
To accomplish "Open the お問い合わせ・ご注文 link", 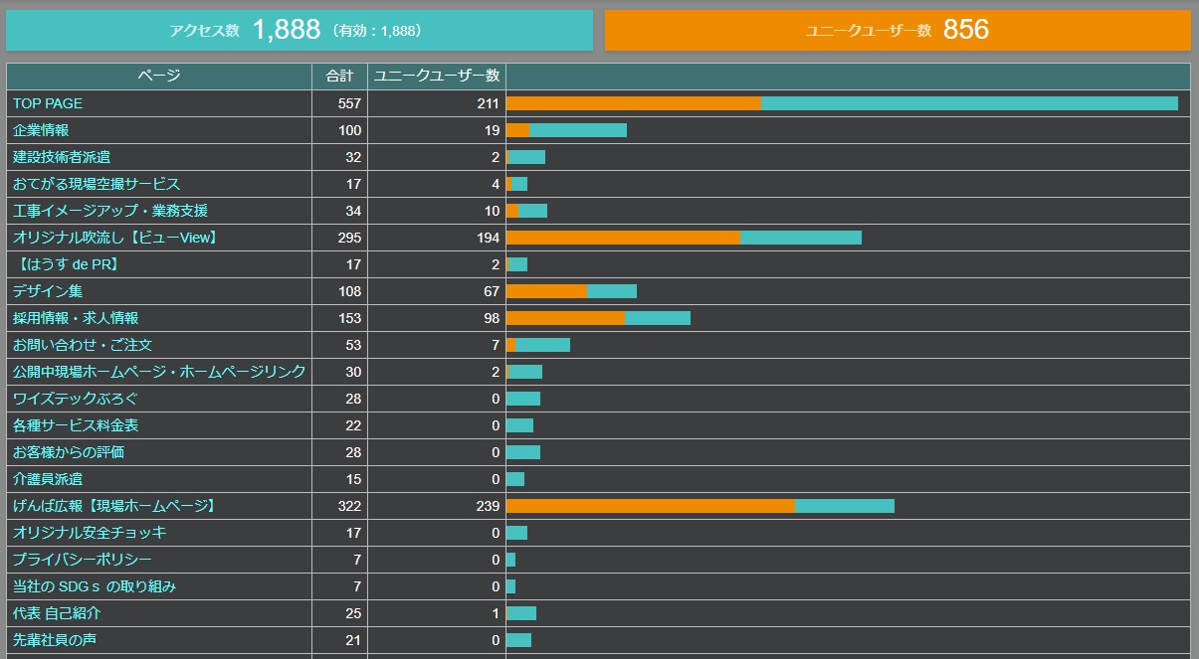I will 83,345.
